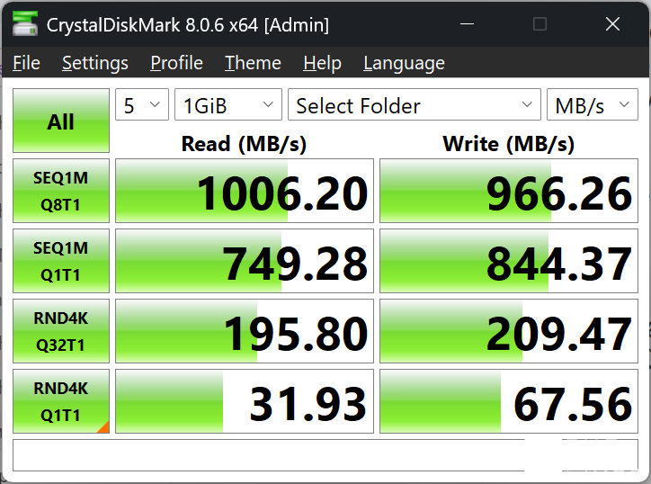
Task: Open the File menu
Action: pos(26,63)
